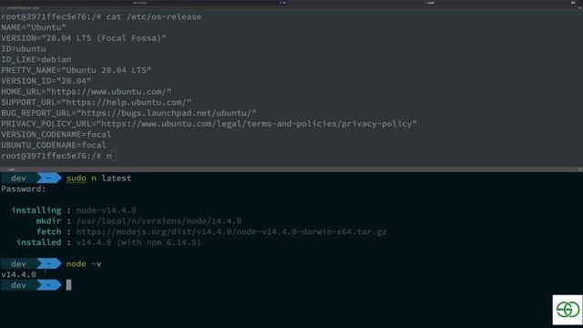Click the 'installed' label
The width and height of the screenshot is (583, 328).
(38, 242)
